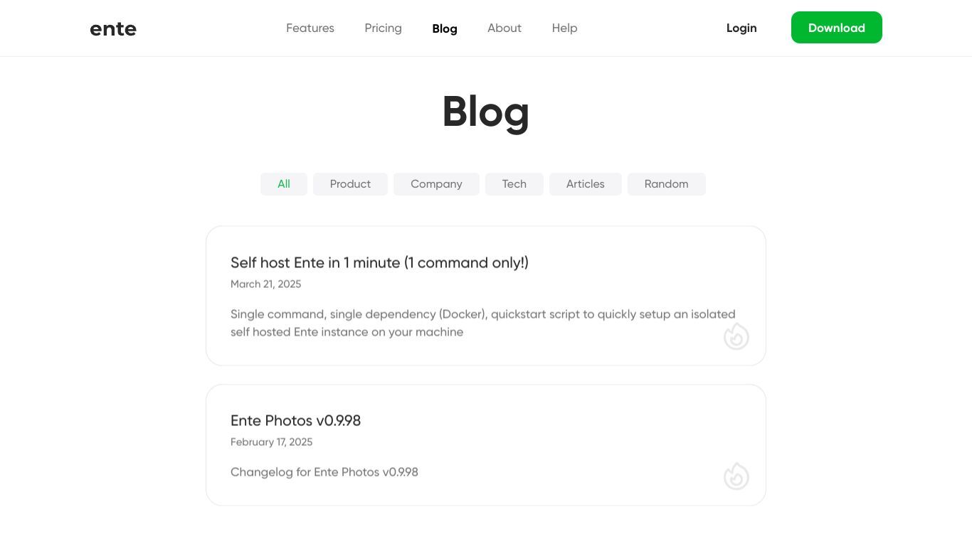Screen dimensions: 972x546
Task: Show Tech category posts
Action: (514, 184)
